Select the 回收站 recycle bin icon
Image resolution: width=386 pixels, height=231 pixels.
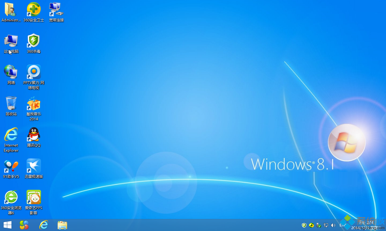pyautogui.click(x=11, y=106)
